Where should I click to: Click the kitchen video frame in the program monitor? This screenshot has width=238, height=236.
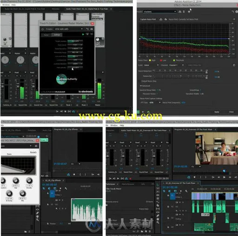tap(217, 148)
